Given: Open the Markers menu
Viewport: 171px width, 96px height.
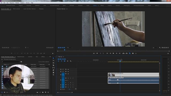Looking at the screenshot, I should coord(17,3).
